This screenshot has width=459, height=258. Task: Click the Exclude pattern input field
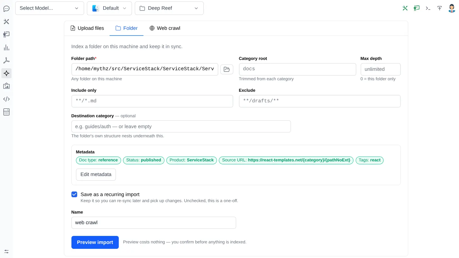[x=320, y=101]
